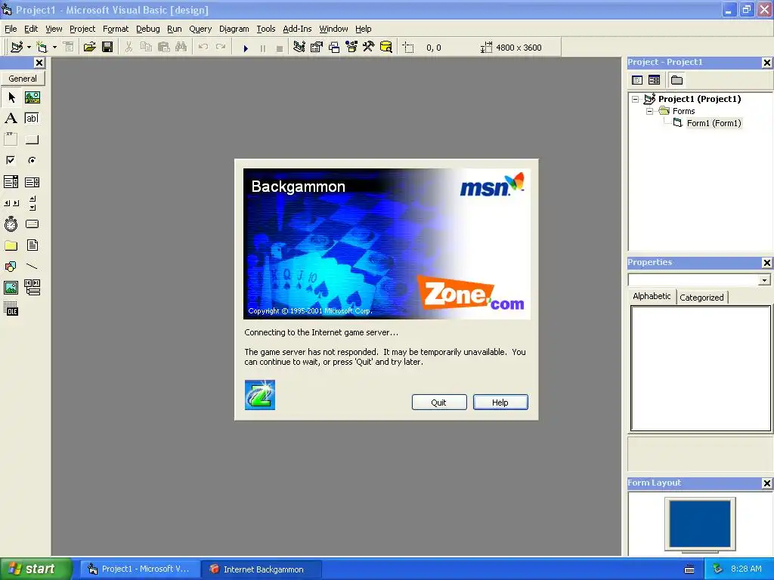This screenshot has height=580, width=774.
Task: Click Project1 - Microsoft V... taskbar button
Action: (140, 569)
